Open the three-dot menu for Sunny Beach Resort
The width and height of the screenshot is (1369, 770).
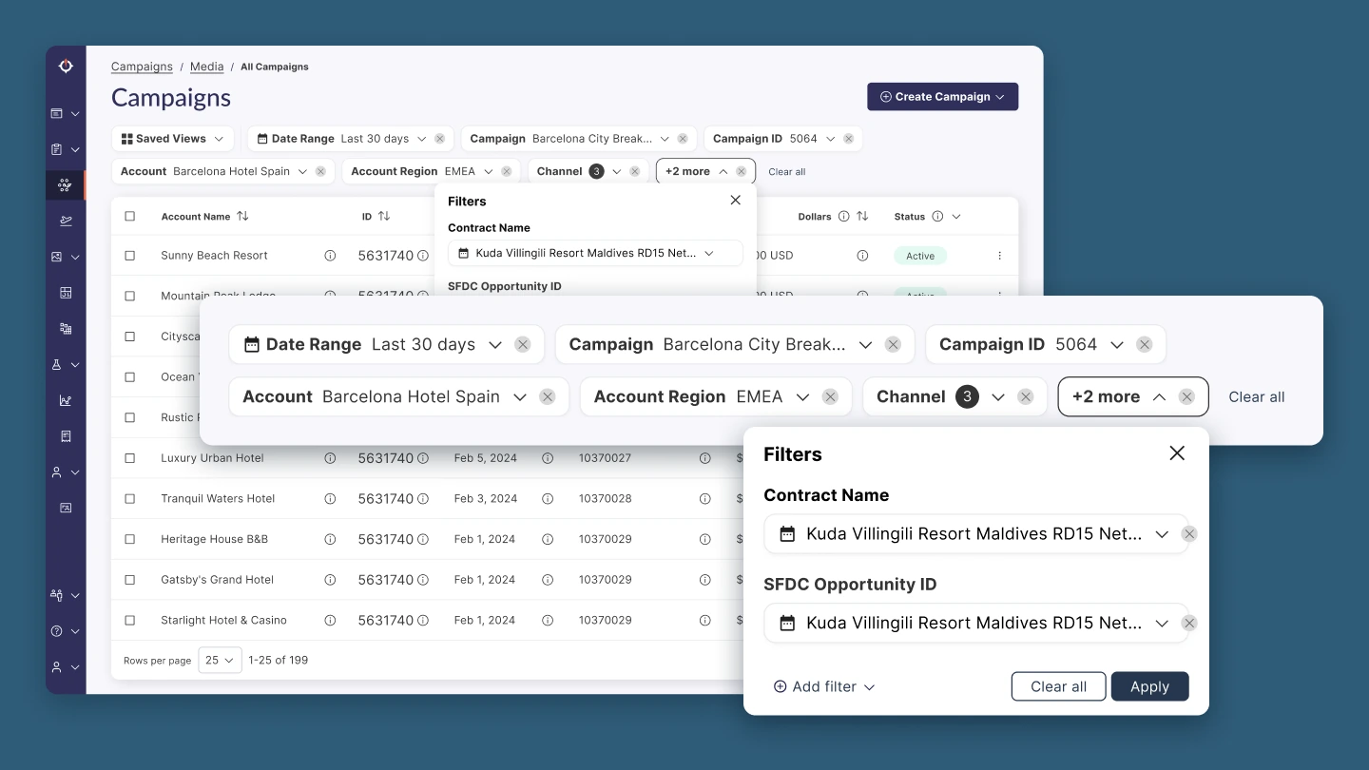(x=999, y=256)
